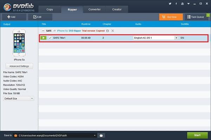Click the Subtitle column header

(x=185, y=24)
